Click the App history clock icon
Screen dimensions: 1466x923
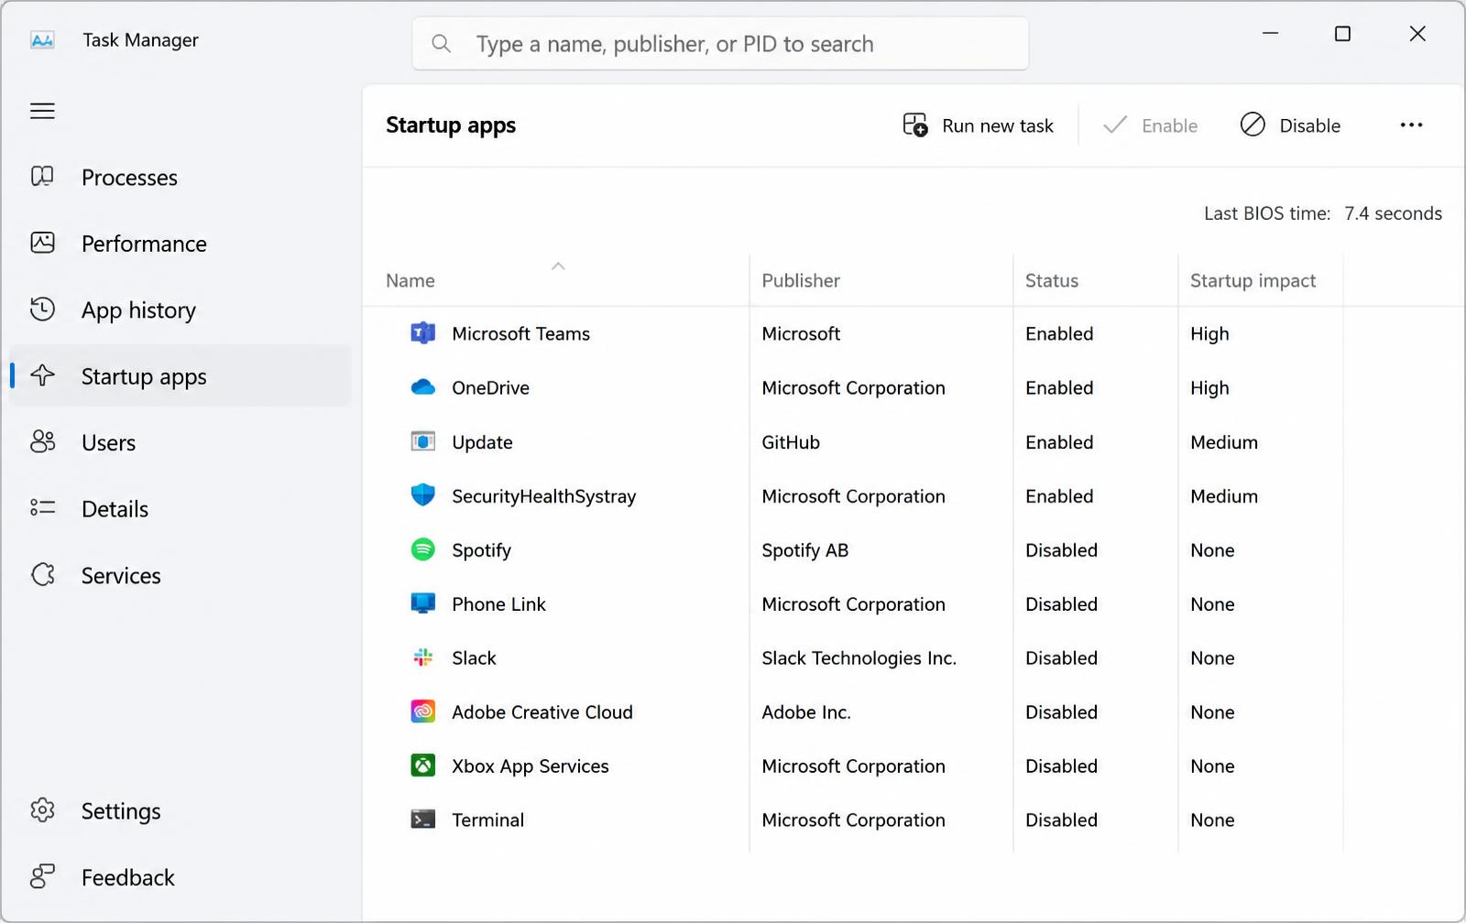click(42, 309)
